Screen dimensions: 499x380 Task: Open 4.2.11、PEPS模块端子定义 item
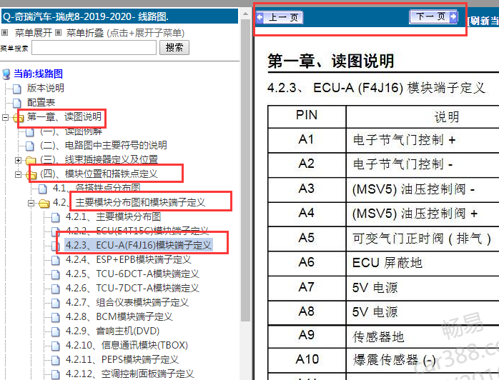pos(122,360)
